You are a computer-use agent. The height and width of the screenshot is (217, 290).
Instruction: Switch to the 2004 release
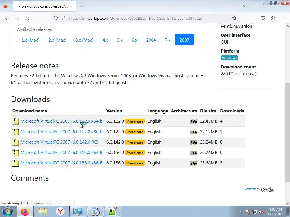pyautogui.click(x=151, y=40)
